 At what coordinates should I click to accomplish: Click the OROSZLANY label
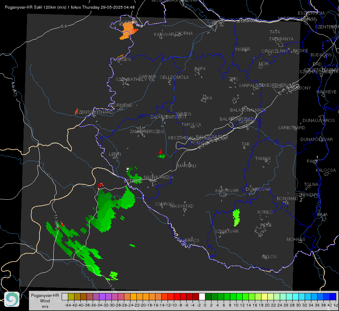pos(275,51)
